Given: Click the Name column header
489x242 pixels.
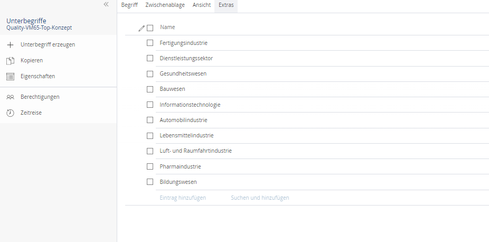Looking at the screenshot, I should pyautogui.click(x=167, y=27).
